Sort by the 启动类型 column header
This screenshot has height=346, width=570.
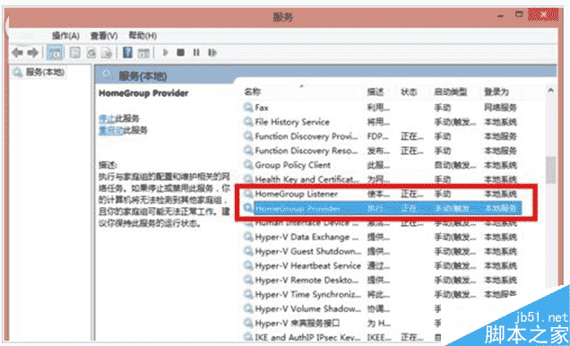coord(451,91)
